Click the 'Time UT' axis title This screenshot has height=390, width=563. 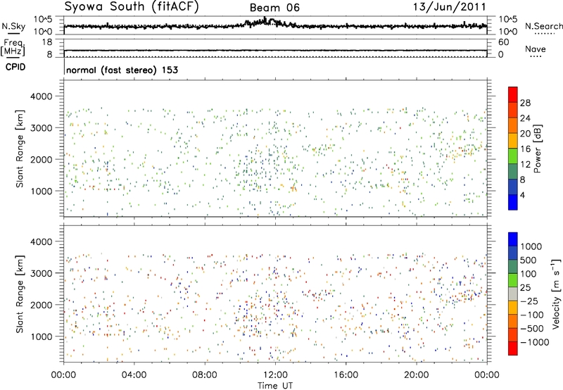(x=275, y=386)
